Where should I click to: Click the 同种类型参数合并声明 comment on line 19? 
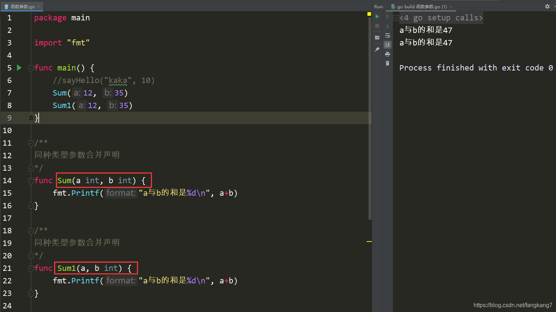[x=77, y=243]
